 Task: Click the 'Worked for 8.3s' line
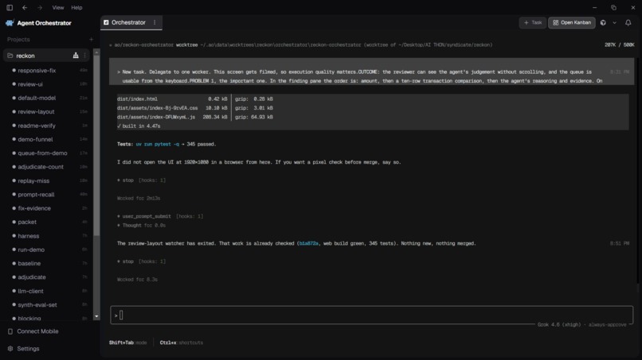[137, 280]
